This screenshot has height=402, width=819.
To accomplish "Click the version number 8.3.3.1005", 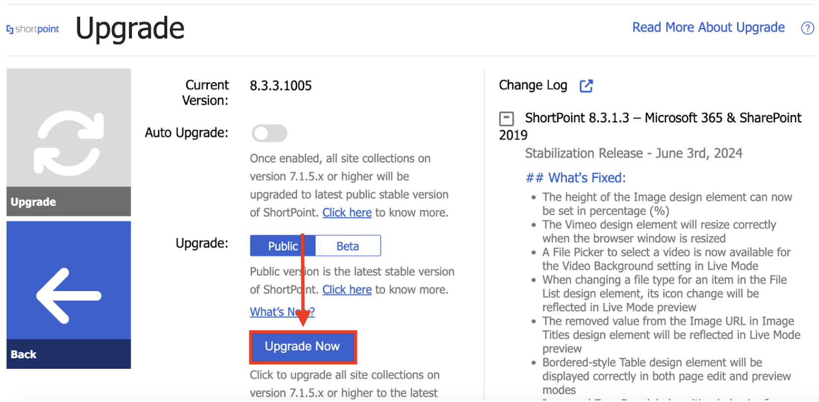I will (x=281, y=86).
